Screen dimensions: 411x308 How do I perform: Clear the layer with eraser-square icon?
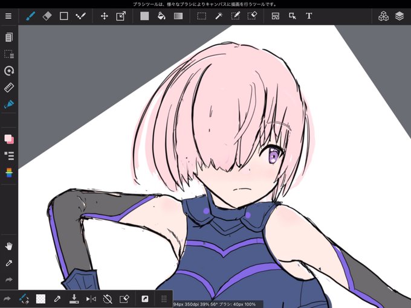(x=125, y=298)
